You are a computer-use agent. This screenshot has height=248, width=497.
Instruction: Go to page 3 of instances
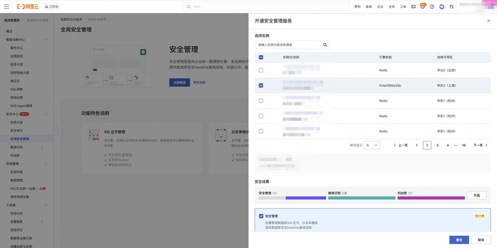click(x=437, y=145)
